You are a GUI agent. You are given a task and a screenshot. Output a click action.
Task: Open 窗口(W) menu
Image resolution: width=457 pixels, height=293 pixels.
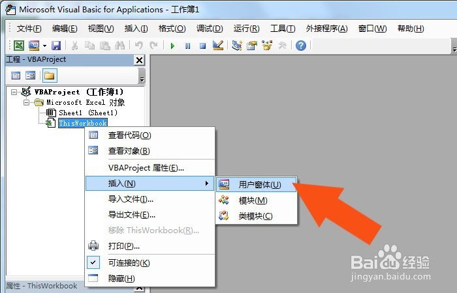point(373,29)
